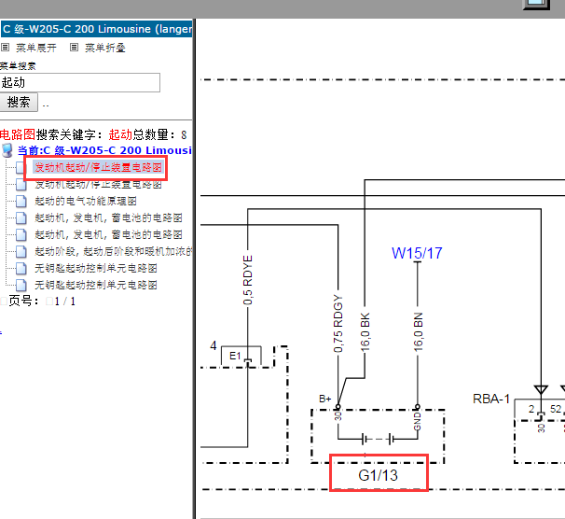Click the 菜单搜索 input field containing 起动

[x=80, y=82]
